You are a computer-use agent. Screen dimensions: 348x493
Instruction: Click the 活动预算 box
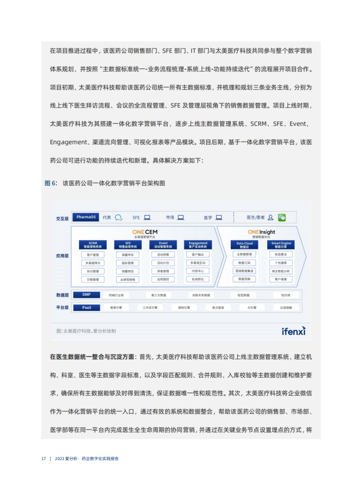(163, 255)
